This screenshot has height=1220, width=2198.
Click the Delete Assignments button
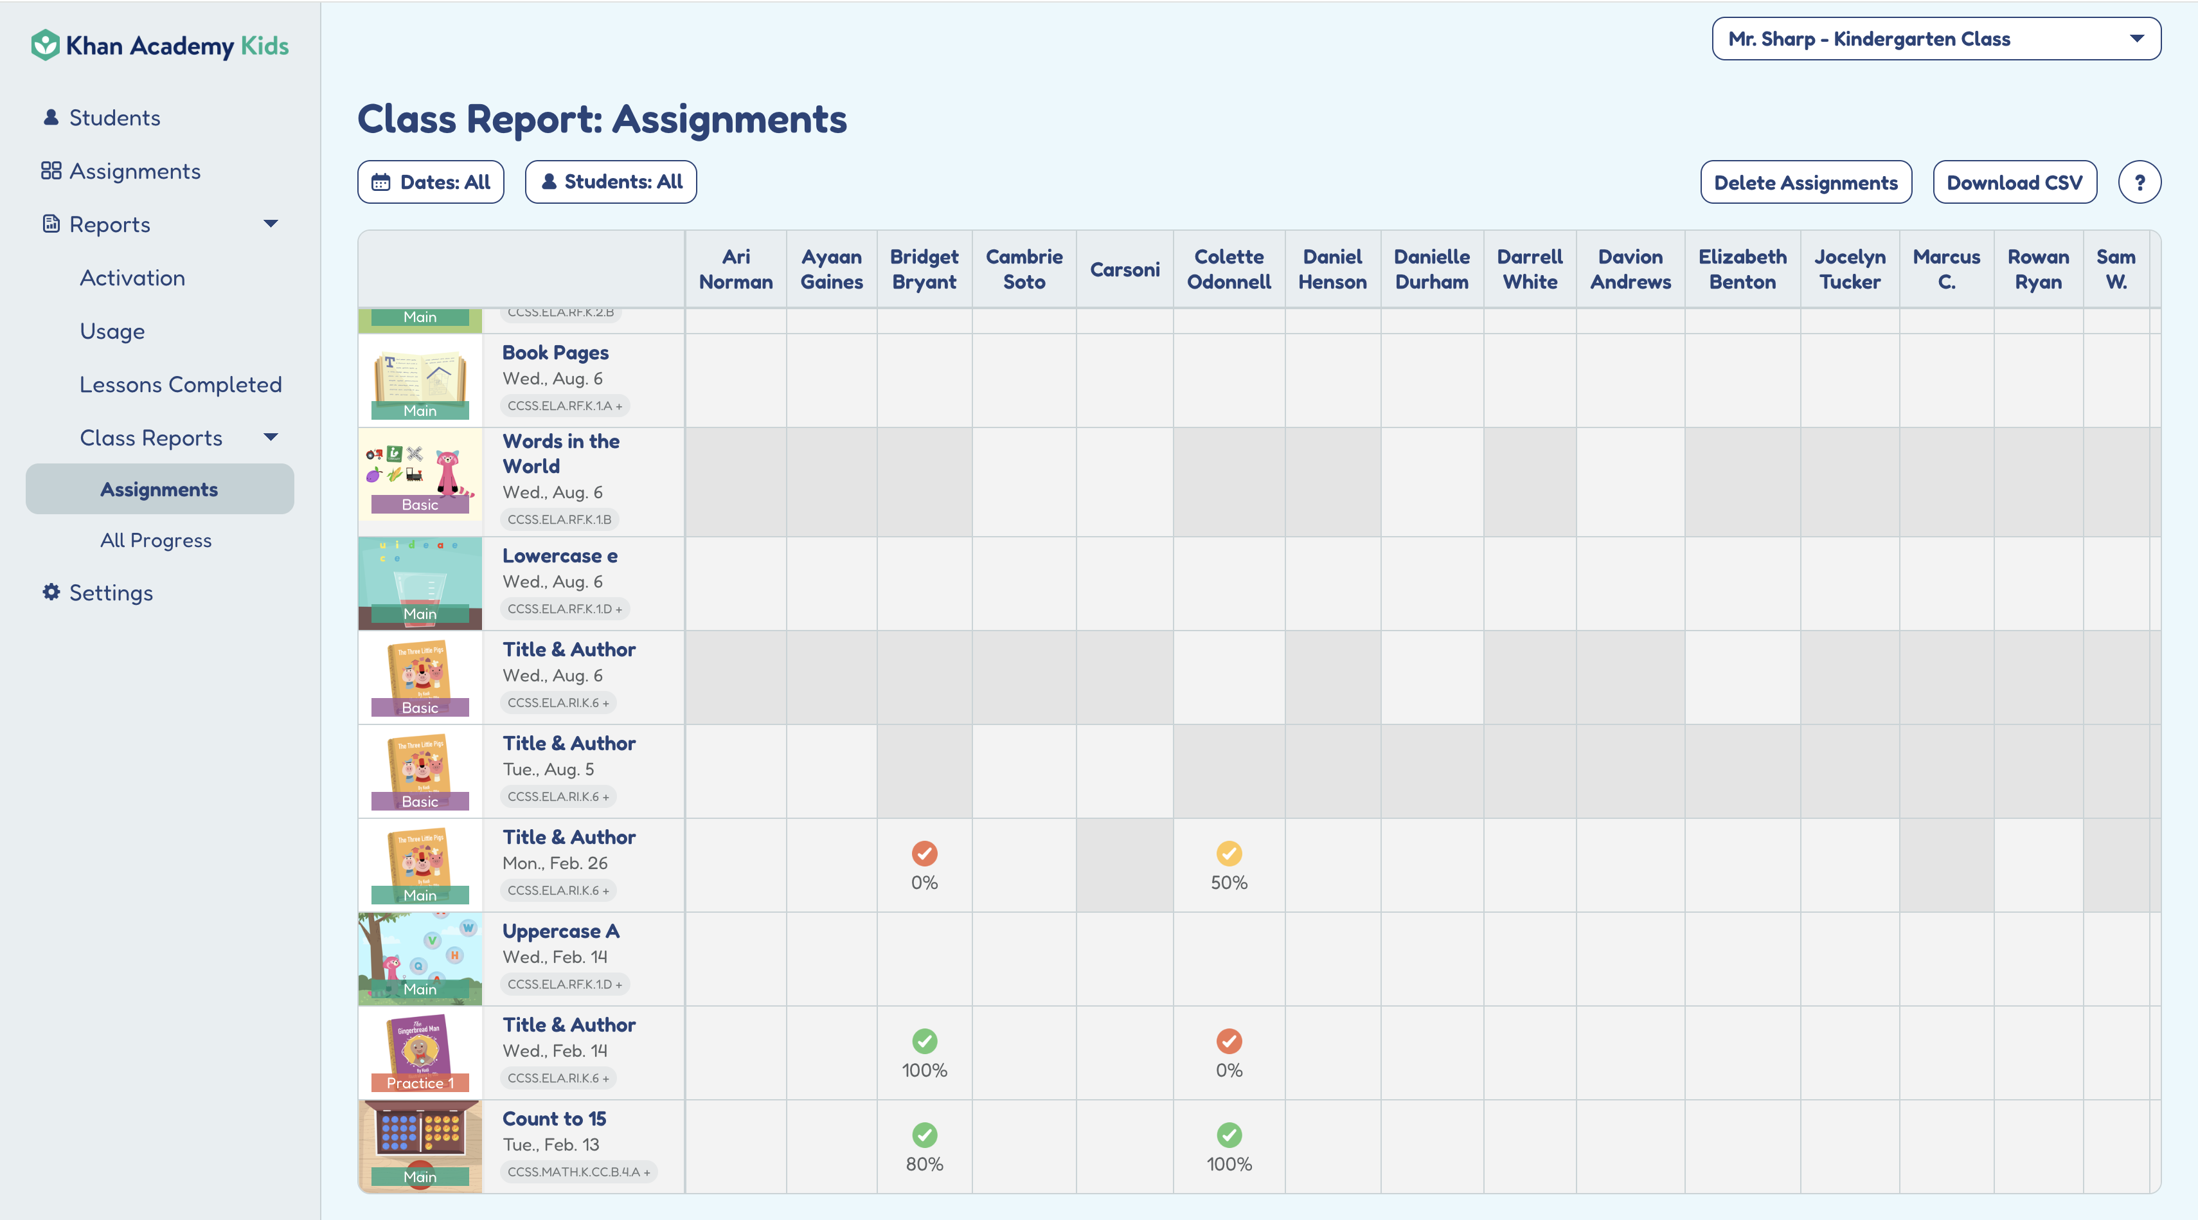coord(1805,183)
